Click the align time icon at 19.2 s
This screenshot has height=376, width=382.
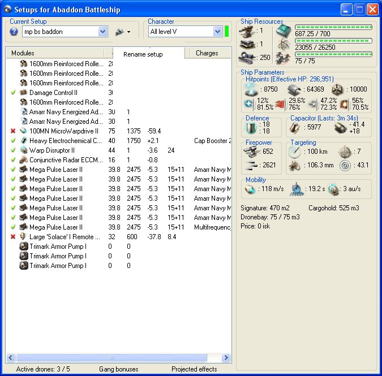[x=297, y=189]
